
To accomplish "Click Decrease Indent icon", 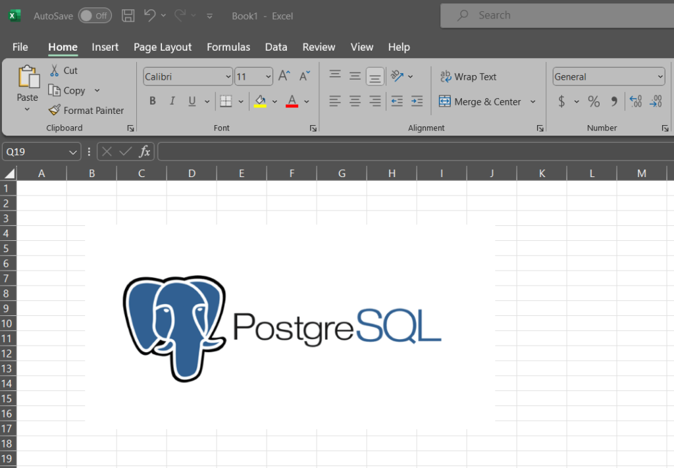I will pos(397,101).
